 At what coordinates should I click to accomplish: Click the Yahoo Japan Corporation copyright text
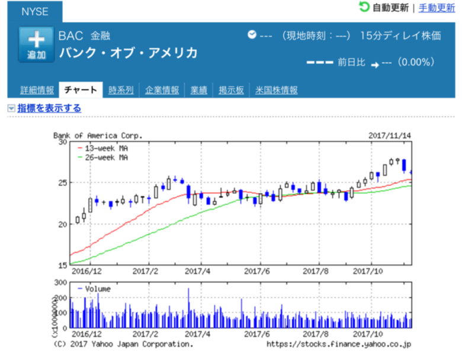(x=123, y=344)
